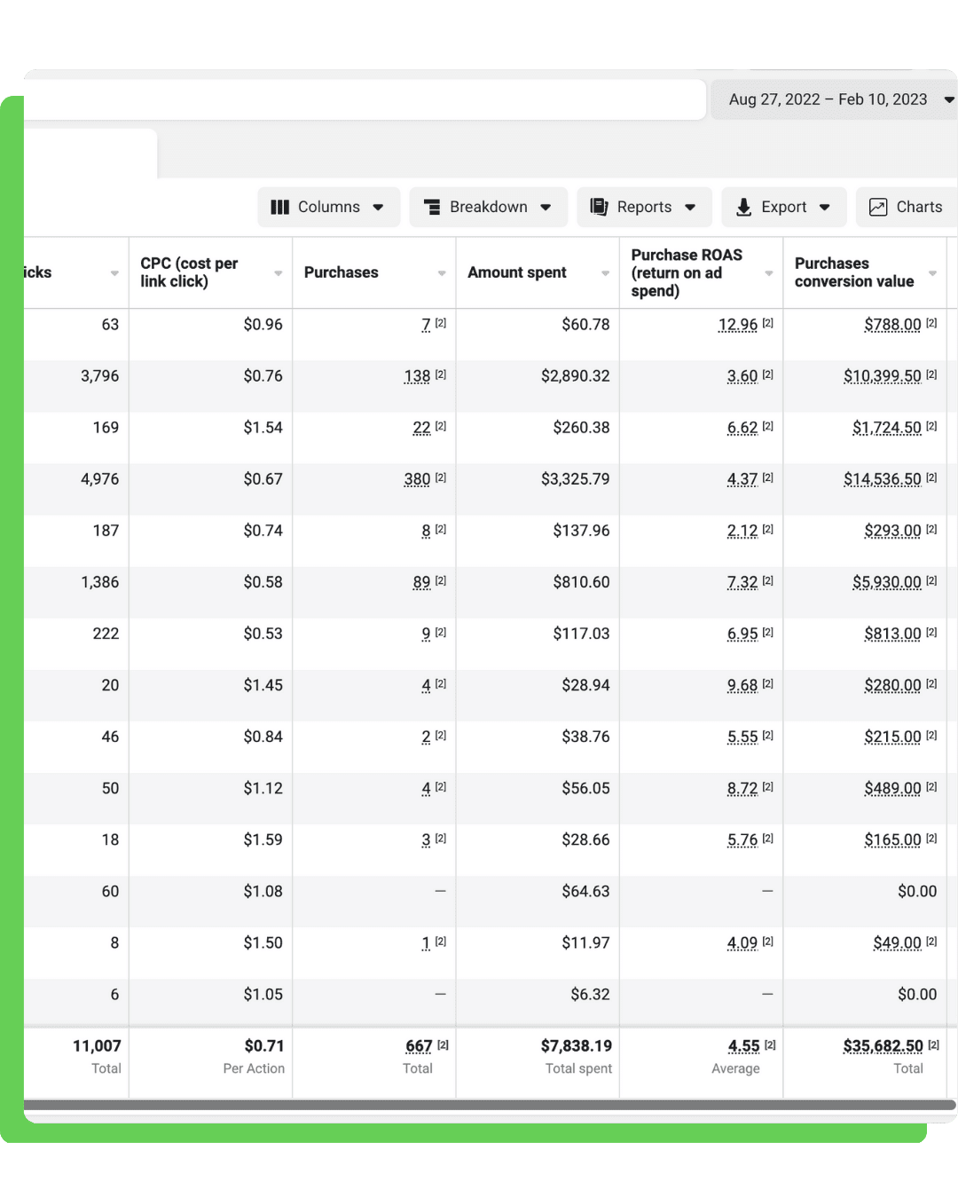Click the 138 purchases value link
The image size is (958, 1198).
pos(417,376)
